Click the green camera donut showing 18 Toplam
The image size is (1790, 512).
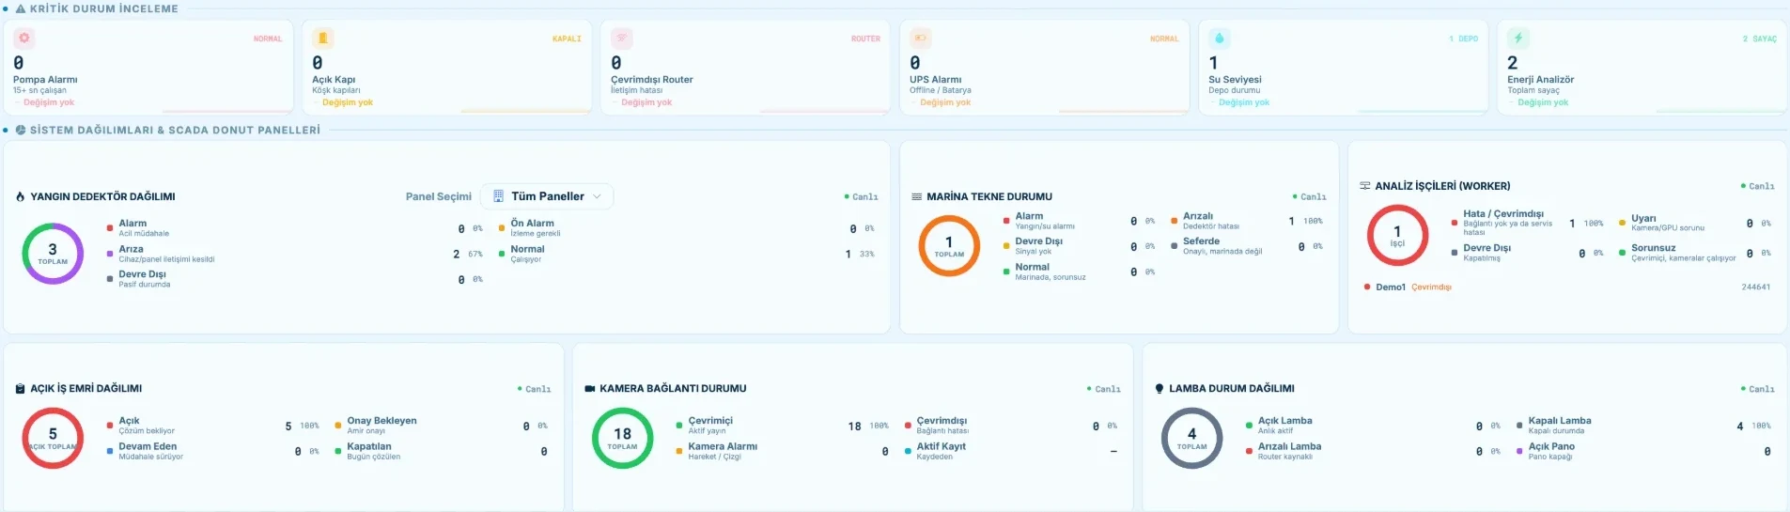622,438
